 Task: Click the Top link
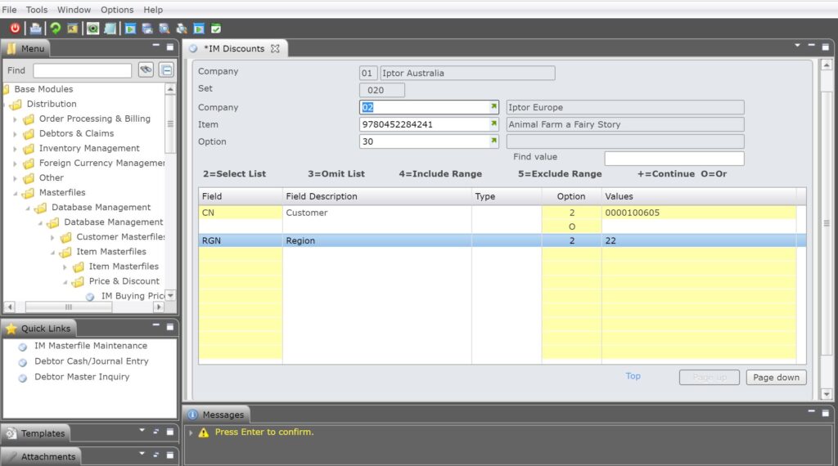coord(633,376)
